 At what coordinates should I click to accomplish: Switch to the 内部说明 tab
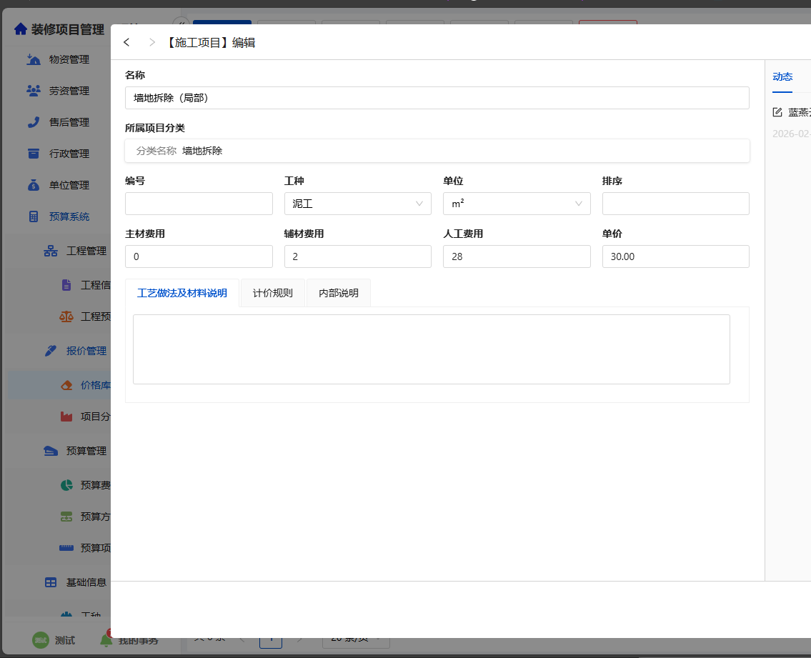[339, 293]
